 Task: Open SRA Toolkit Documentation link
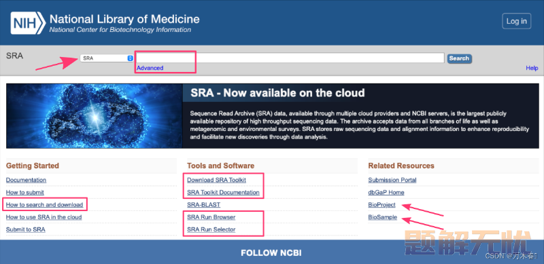point(223,192)
